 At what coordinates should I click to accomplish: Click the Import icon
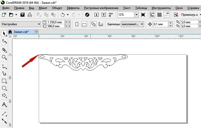click(x=96, y=14)
